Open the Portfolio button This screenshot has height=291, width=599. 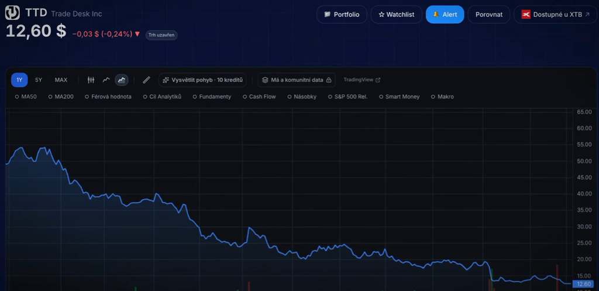342,15
